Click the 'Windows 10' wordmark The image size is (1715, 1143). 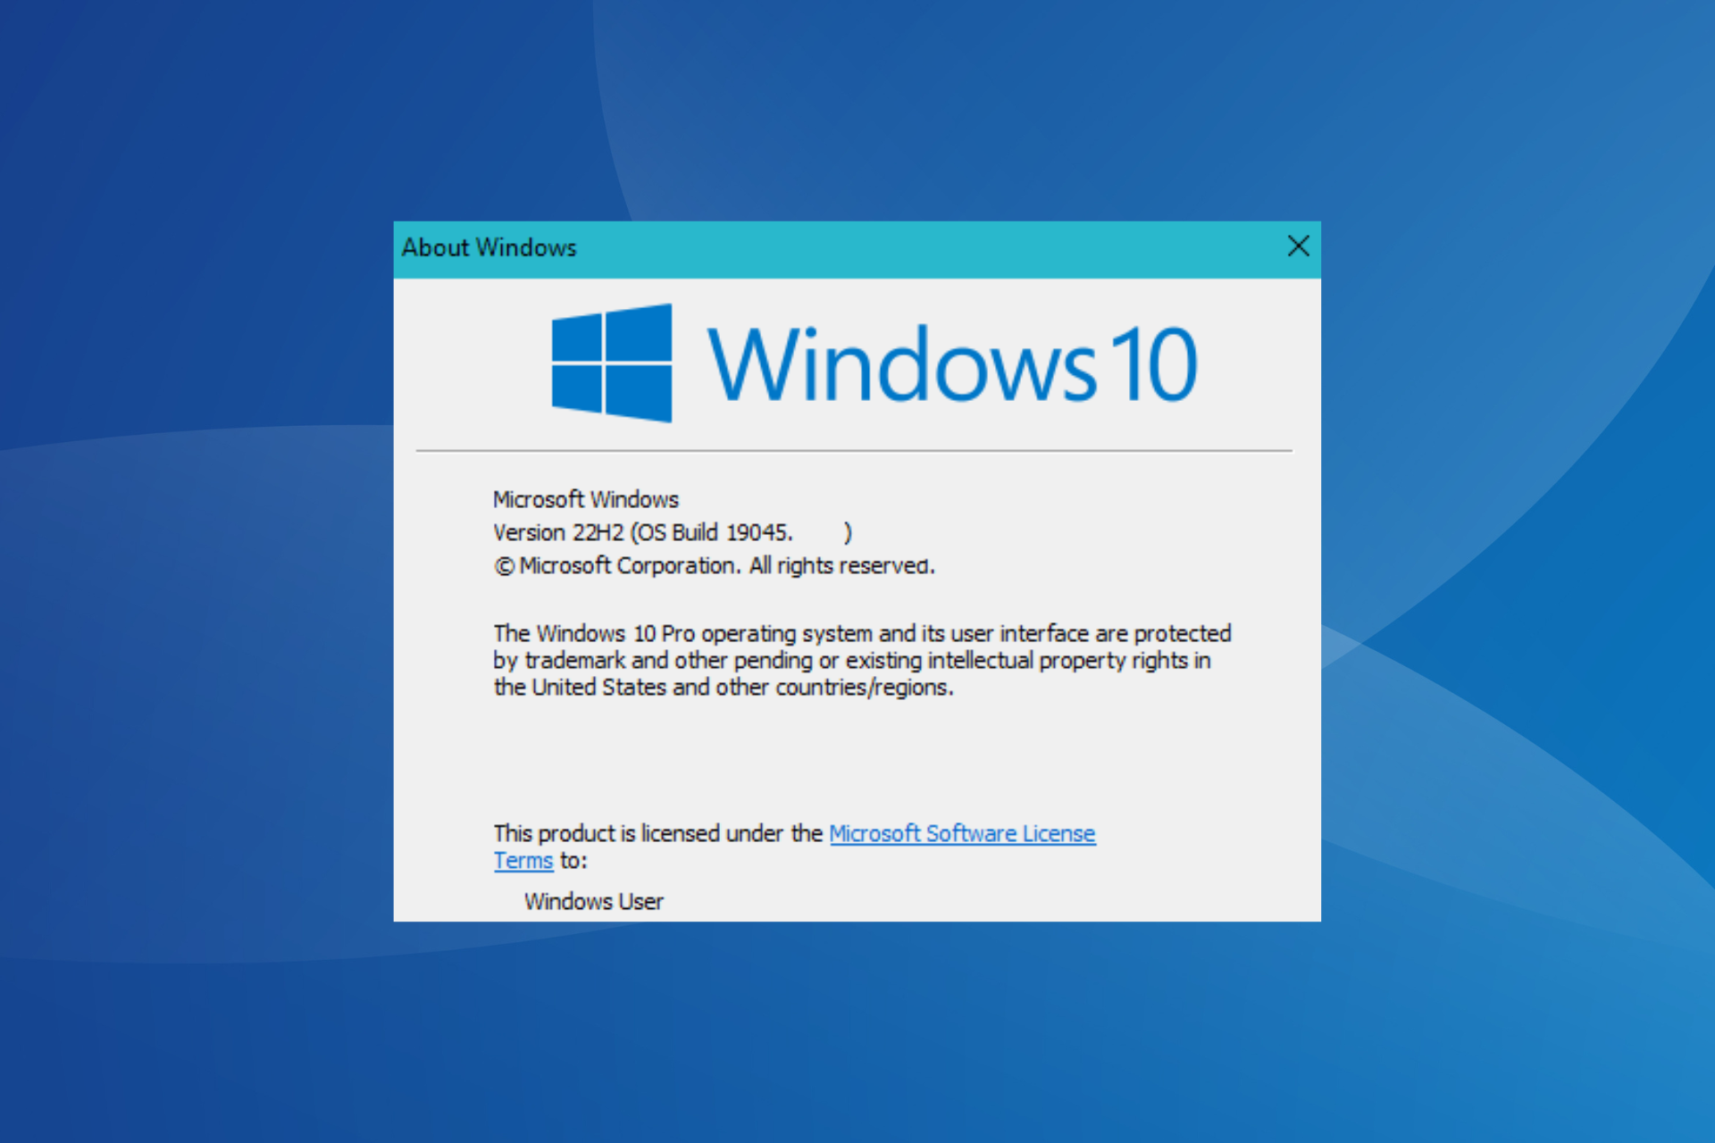point(952,363)
